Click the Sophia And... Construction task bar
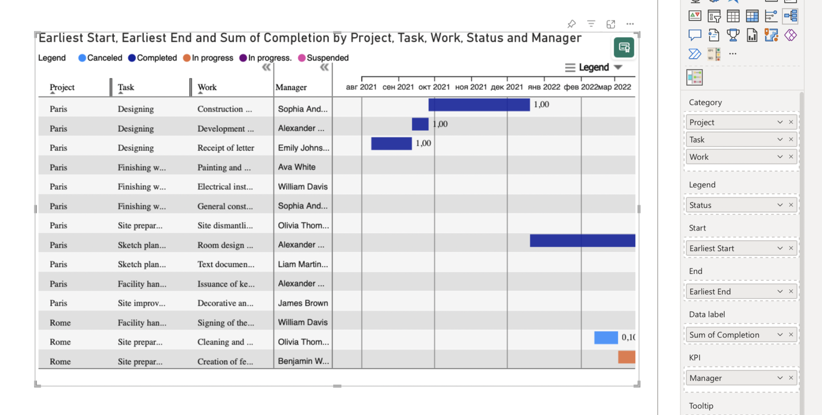Screen dimensions: 822x415 click(x=479, y=105)
